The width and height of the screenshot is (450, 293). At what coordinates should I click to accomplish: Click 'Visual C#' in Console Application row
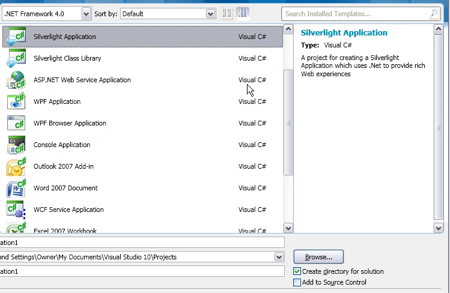pos(252,145)
